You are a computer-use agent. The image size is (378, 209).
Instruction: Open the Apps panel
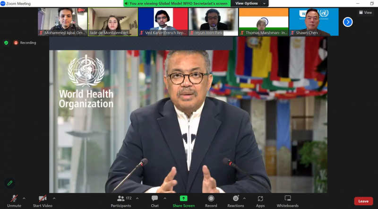pyautogui.click(x=260, y=199)
